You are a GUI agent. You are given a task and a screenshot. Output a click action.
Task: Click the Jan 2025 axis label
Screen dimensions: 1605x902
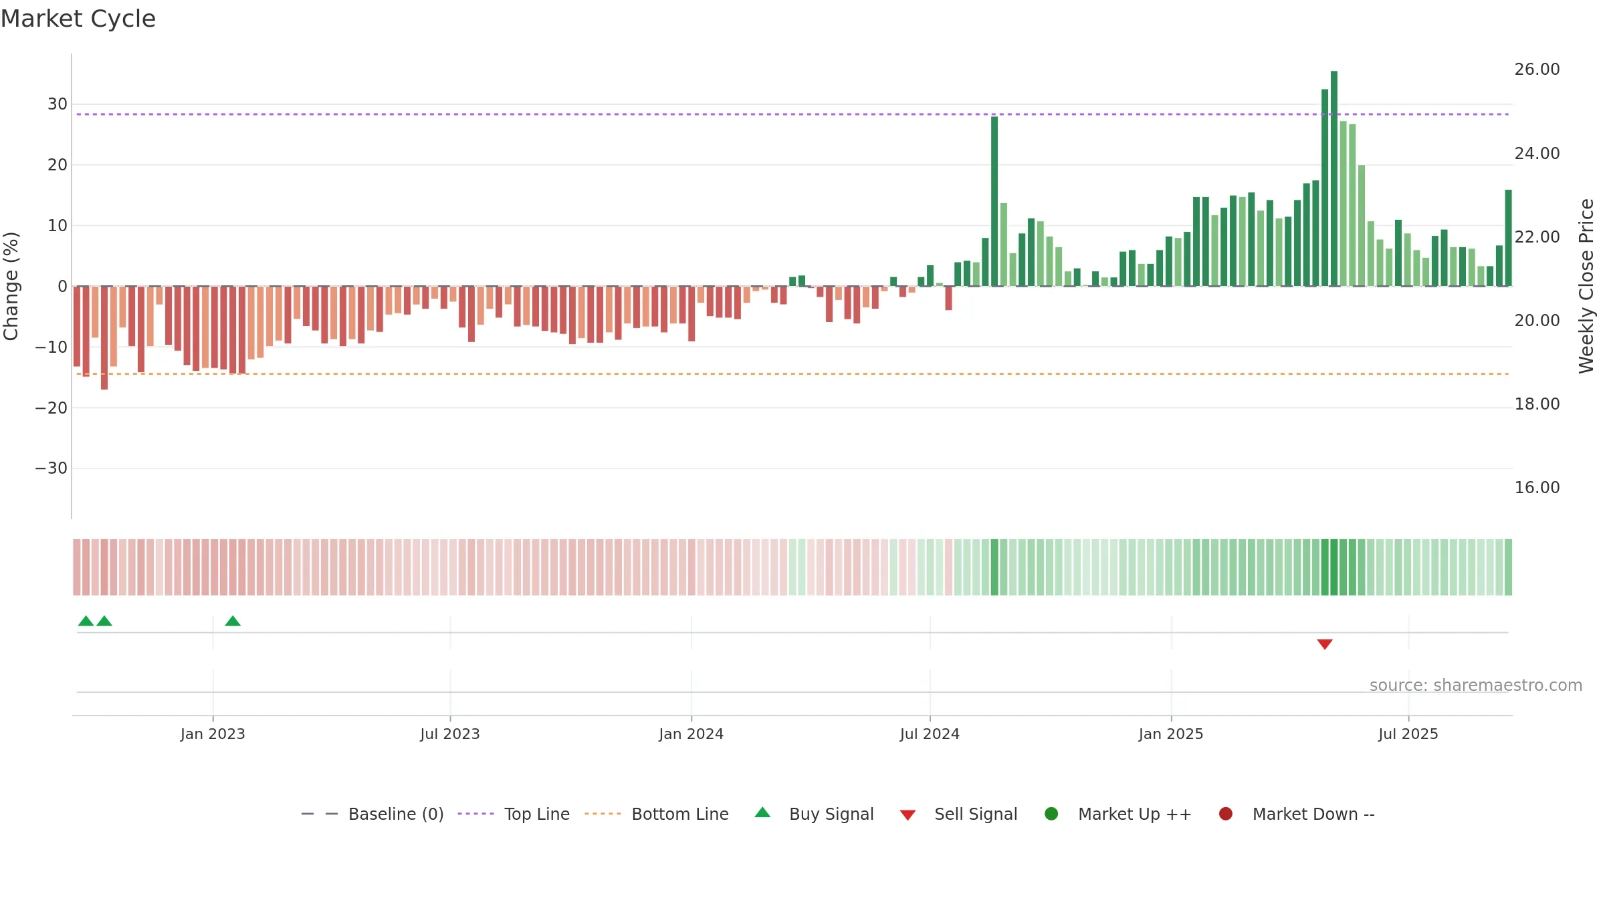pos(1171,734)
